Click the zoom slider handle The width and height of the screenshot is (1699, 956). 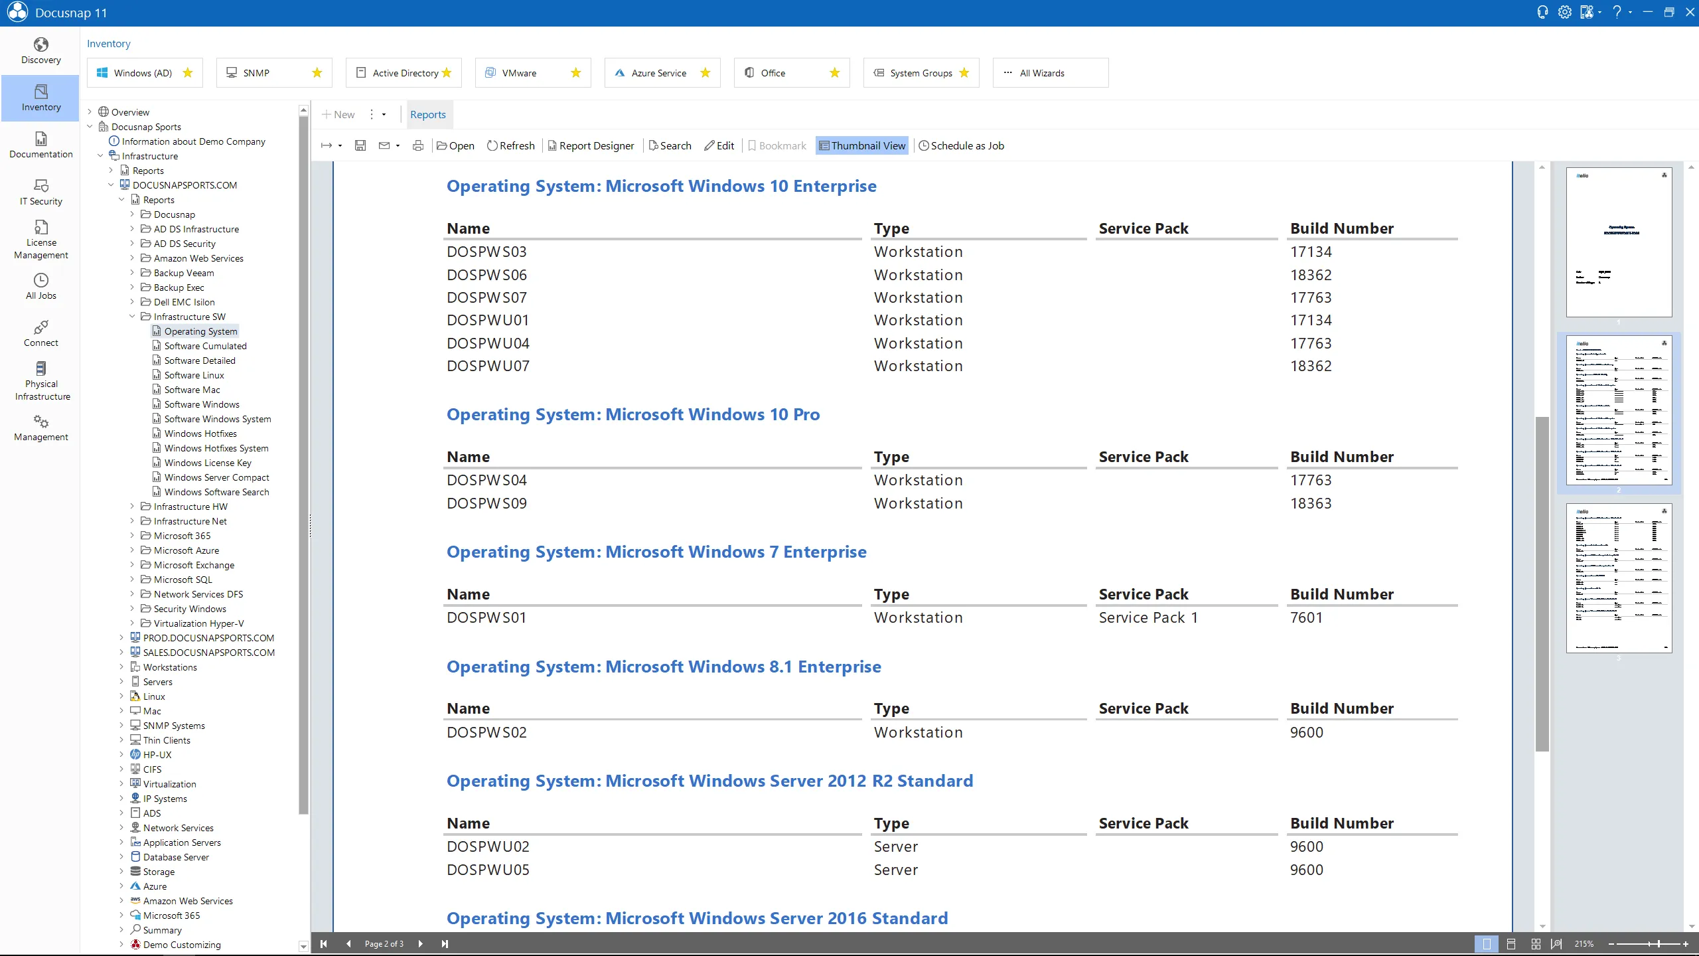click(x=1659, y=944)
